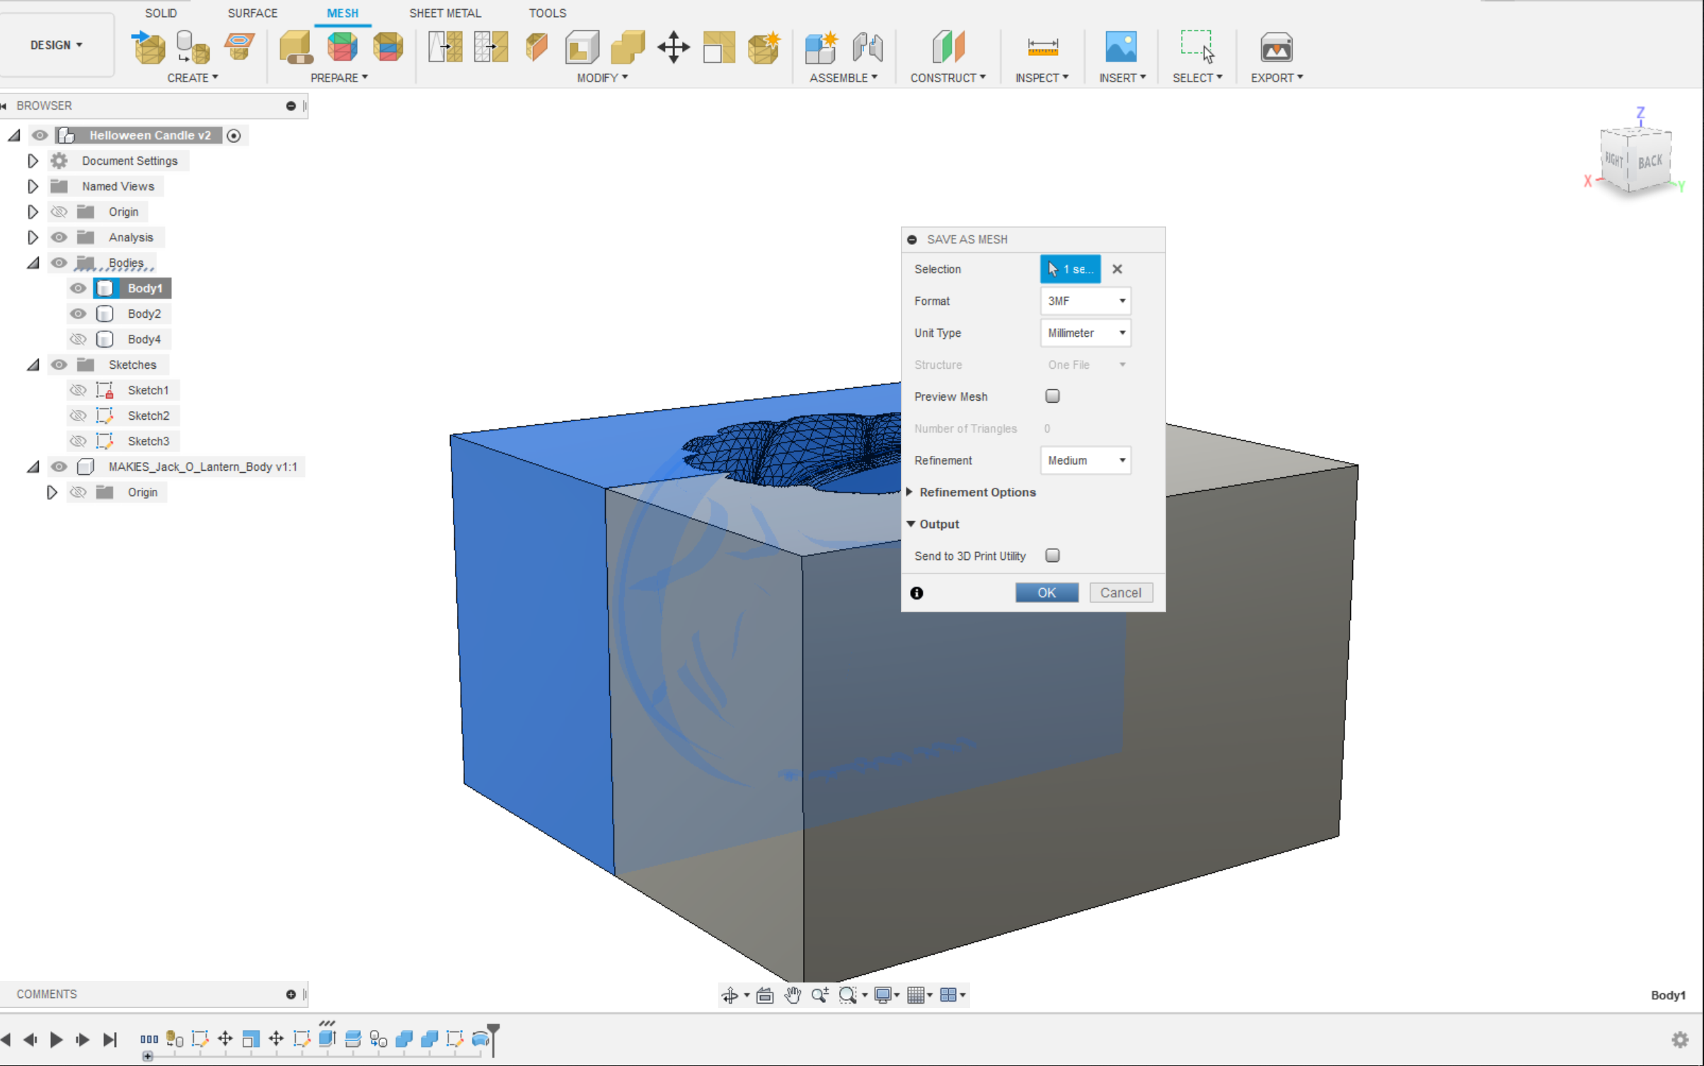Click the Insert Mesh icon in Create
The image size is (1704, 1066).
pyautogui.click(x=149, y=47)
